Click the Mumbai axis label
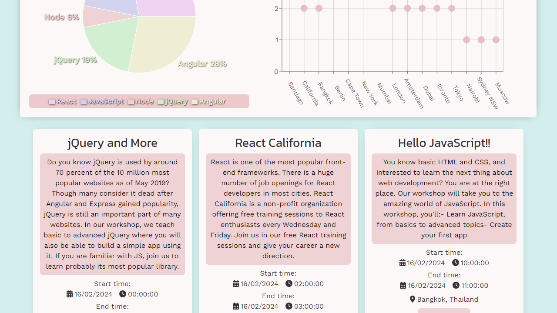The height and width of the screenshot is (313, 557). coord(385,93)
